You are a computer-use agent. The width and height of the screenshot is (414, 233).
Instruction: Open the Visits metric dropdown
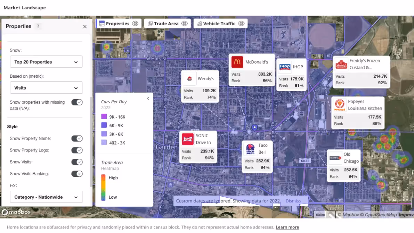coord(46,88)
